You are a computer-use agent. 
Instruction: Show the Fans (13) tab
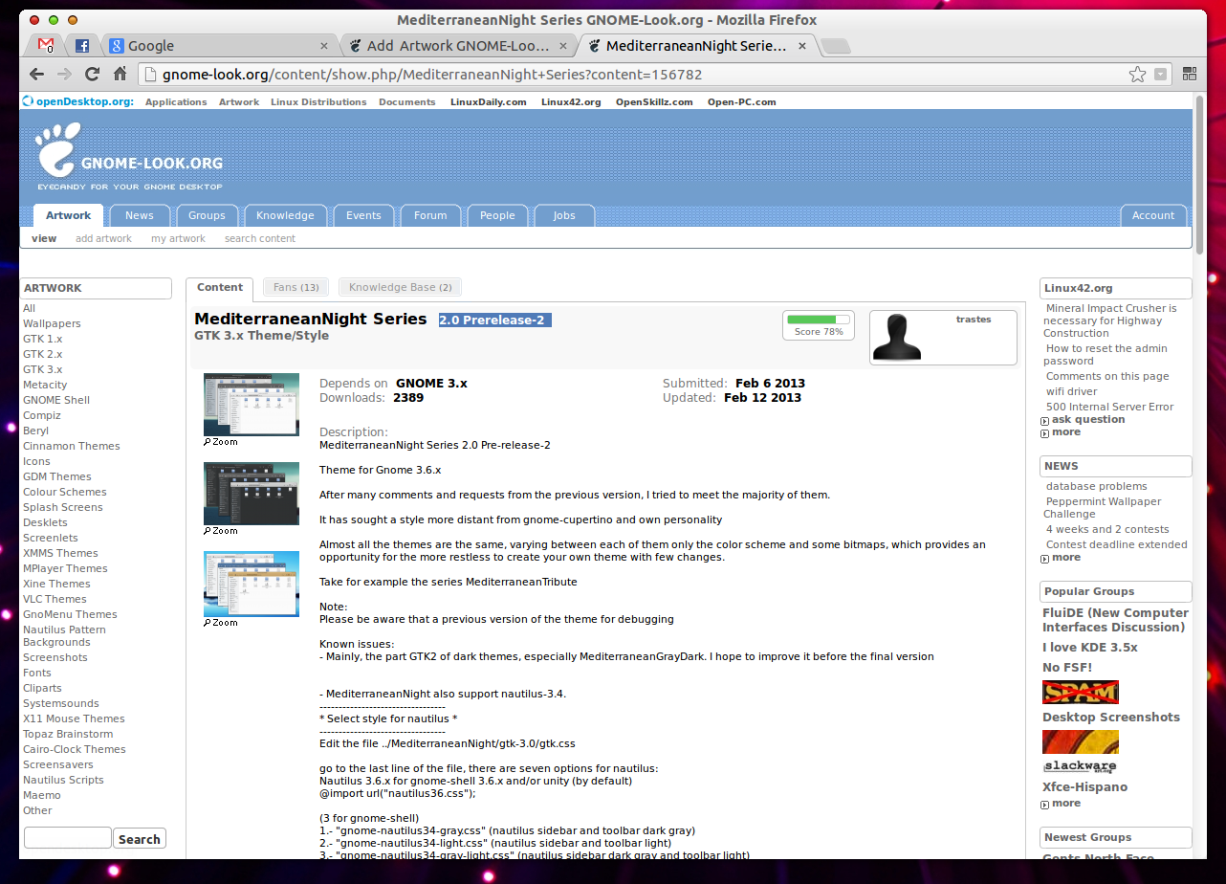click(x=296, y=287)
